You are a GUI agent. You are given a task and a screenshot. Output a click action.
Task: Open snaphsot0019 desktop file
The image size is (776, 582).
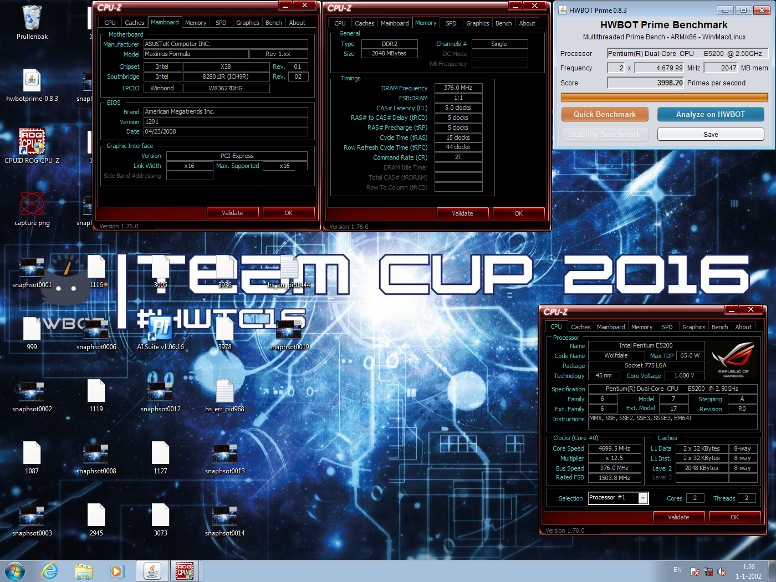pyautogui.click(x=289, y=334)
